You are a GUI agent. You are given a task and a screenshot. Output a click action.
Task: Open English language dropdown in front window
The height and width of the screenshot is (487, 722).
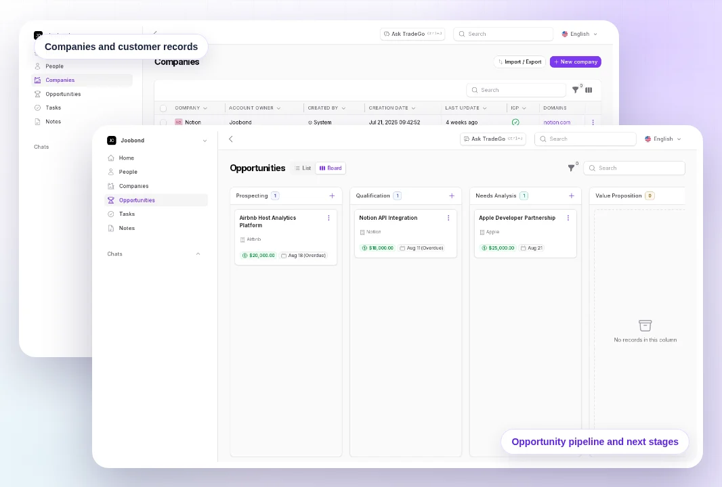[x=662, y=139]
